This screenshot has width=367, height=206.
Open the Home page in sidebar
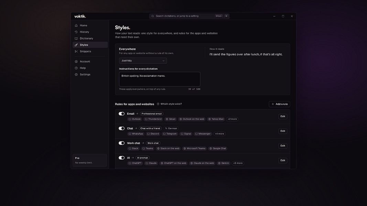pos(90,25)
